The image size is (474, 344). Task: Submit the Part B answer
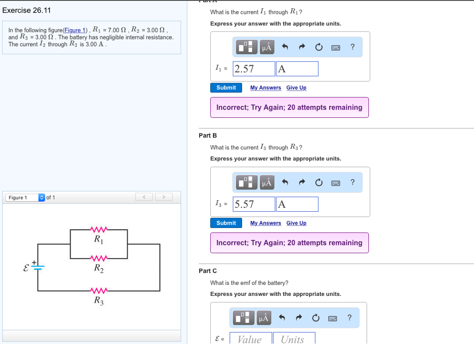tap(226, 223)
